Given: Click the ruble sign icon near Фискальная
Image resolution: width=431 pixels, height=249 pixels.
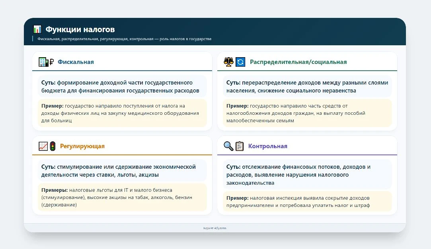Looking at the screenshot, I should click(51, 62).
